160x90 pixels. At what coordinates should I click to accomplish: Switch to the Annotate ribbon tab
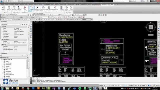[11, 5]
